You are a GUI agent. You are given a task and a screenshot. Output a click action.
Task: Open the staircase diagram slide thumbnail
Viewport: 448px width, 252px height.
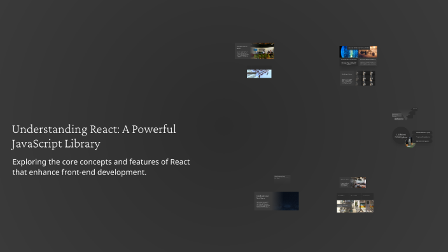coord(405,114)
